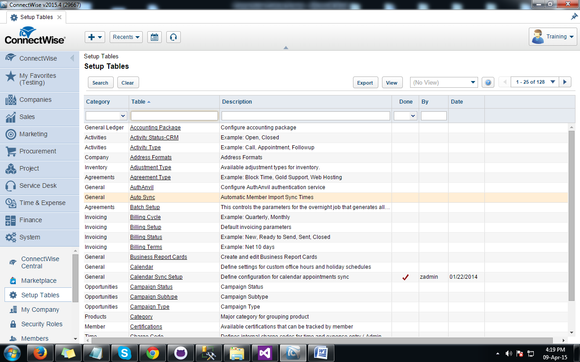Open the Project module
The height and width of the screenshot is (362, 580).
tap(39, 168)
